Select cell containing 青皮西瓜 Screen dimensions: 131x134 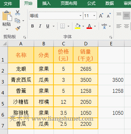click(21, 80)
